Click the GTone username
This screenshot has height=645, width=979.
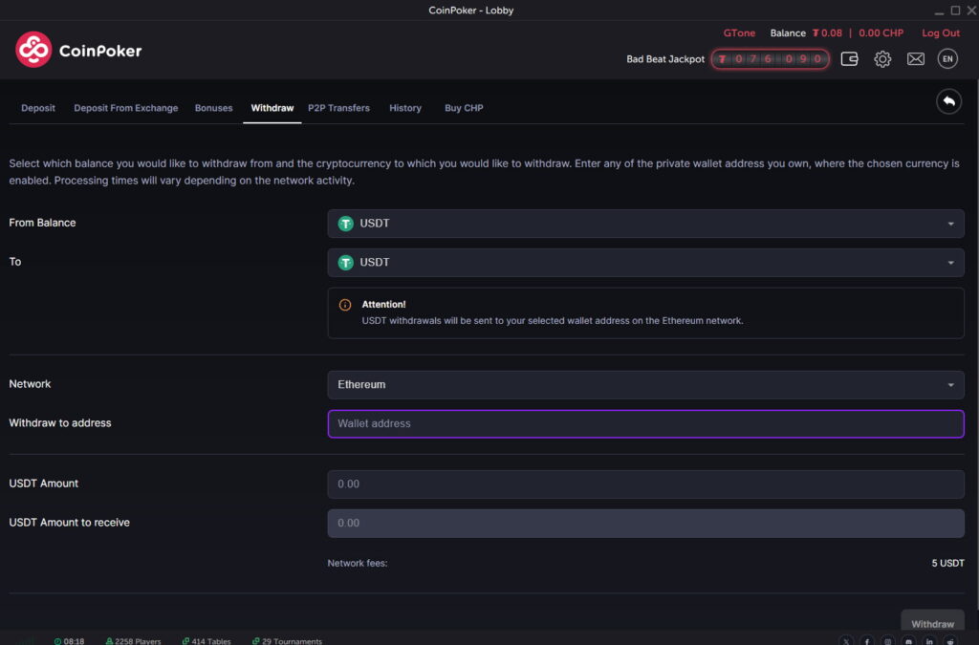click(x=739, y=33)
